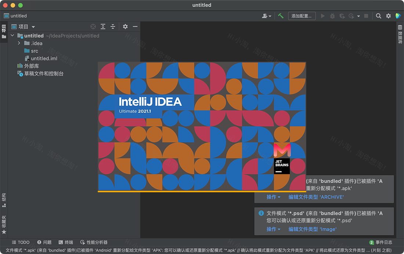Image resolution: width=404 pixels, height=254 pixels.
Task: Collapse the untitled project root node
Action: 12,35
